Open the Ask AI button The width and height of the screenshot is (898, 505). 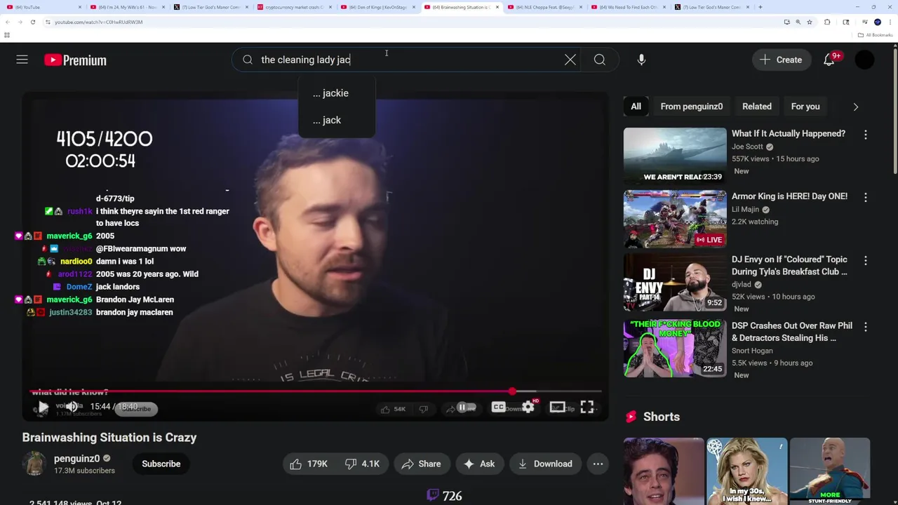click(479, 464)
